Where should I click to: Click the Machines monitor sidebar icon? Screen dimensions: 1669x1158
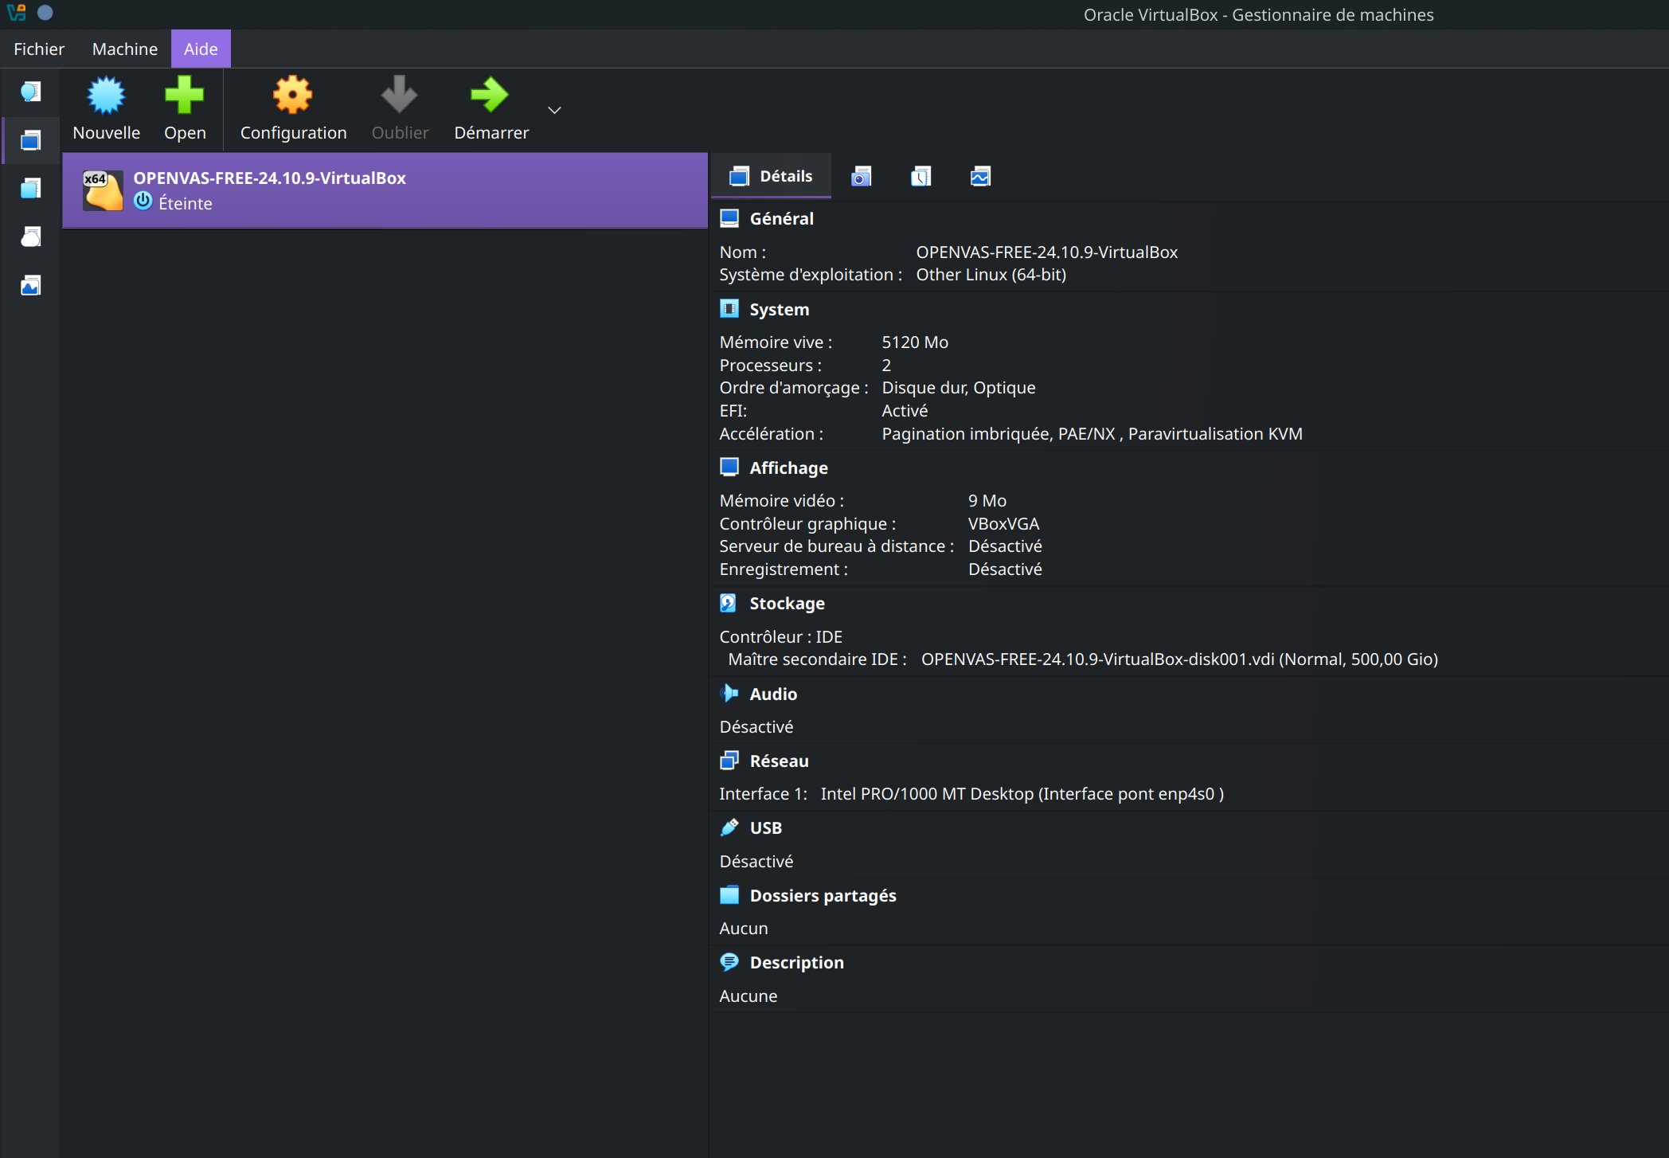click(30, 141)
